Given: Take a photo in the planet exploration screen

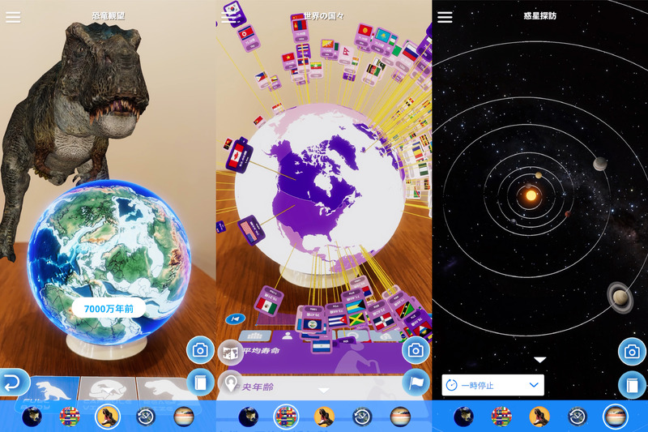Looking at the screenshot, I should pos(632,351).
